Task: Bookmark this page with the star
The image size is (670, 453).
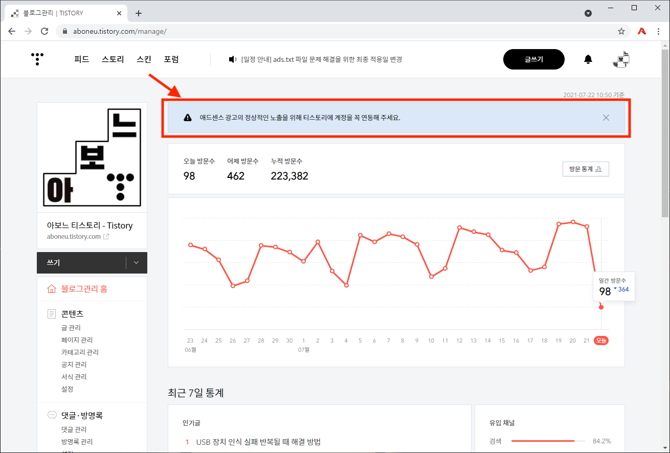Action: point(621,31)
